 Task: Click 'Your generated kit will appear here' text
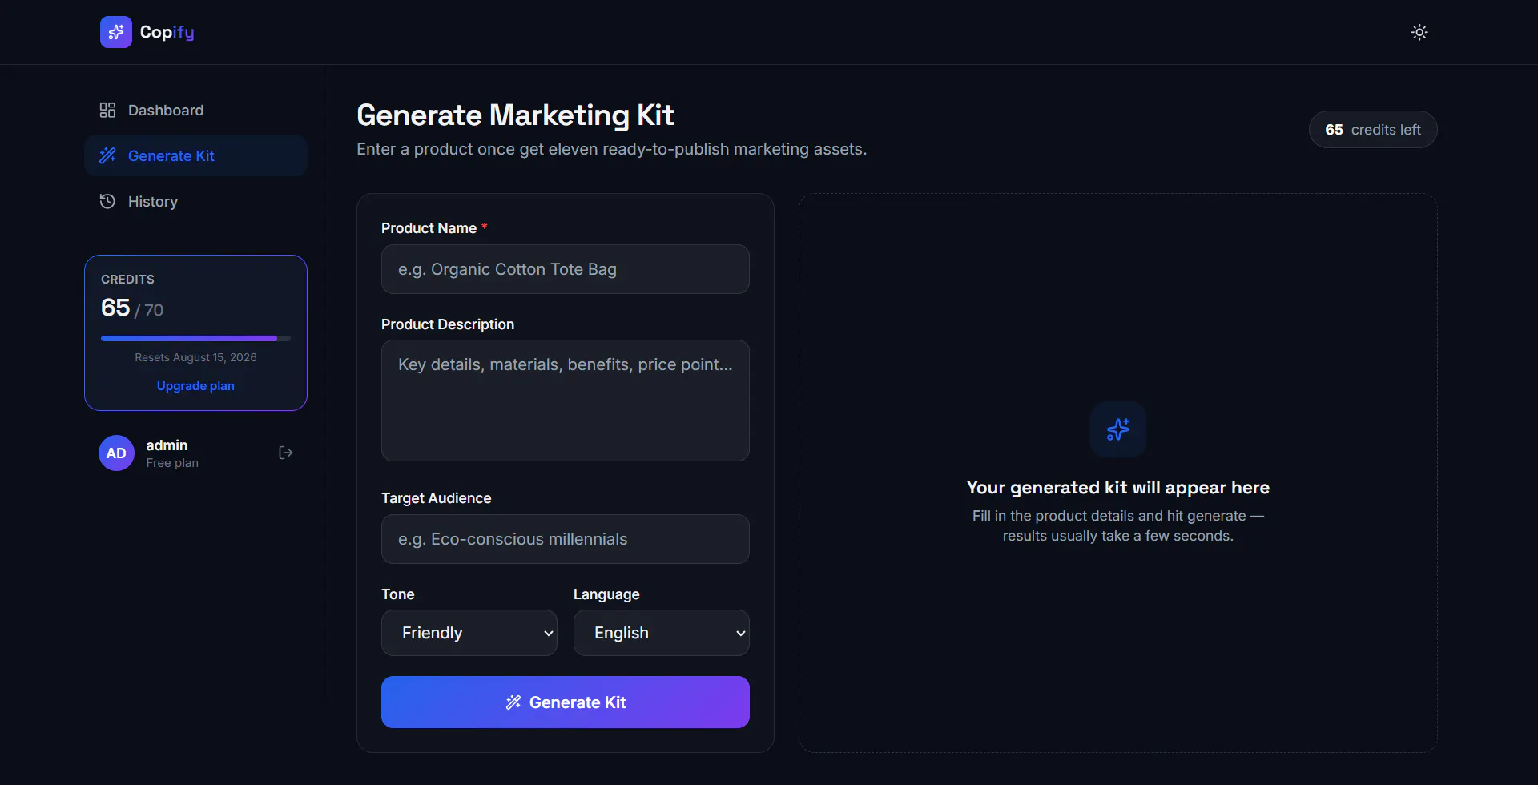pos(1118,487)
